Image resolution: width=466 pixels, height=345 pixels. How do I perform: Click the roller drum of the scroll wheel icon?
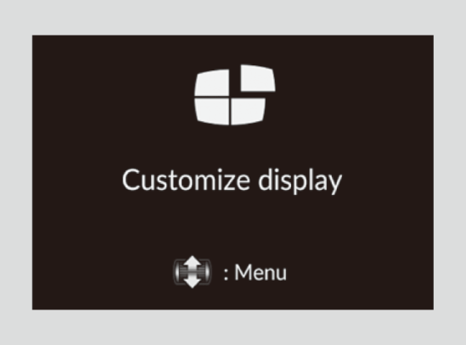pos(193,272)
